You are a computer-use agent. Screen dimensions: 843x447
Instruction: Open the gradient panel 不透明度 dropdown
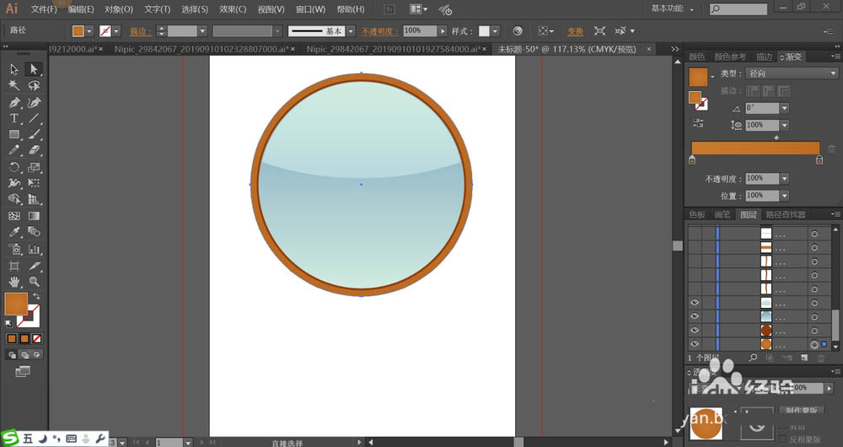point(784,178)
